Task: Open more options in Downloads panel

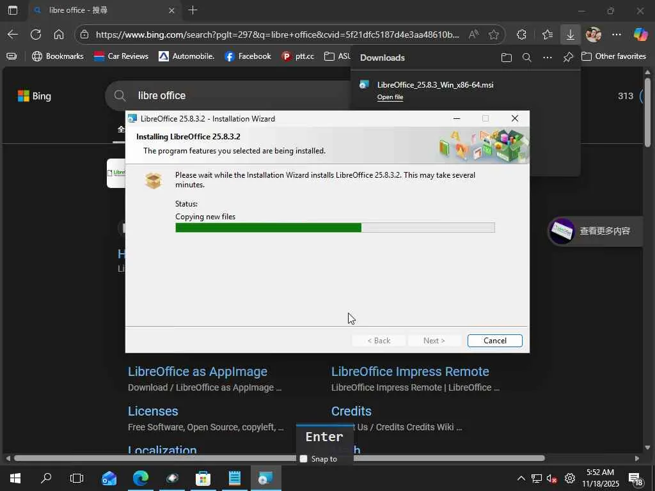Action: 548,58
